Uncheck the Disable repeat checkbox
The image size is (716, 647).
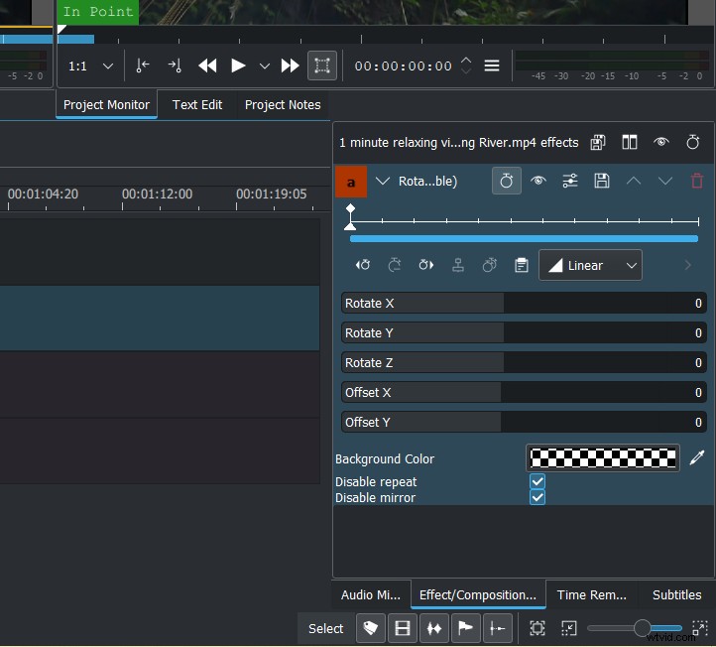(537, 481)
